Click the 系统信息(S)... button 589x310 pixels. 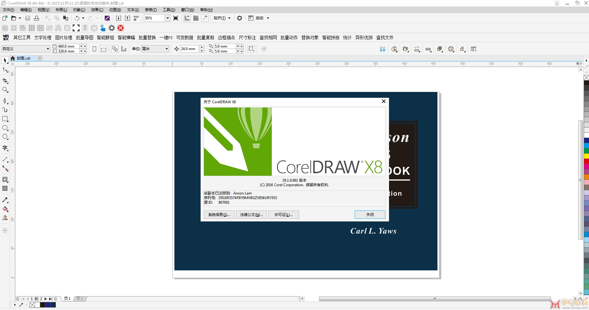click(x=219, y=214)
